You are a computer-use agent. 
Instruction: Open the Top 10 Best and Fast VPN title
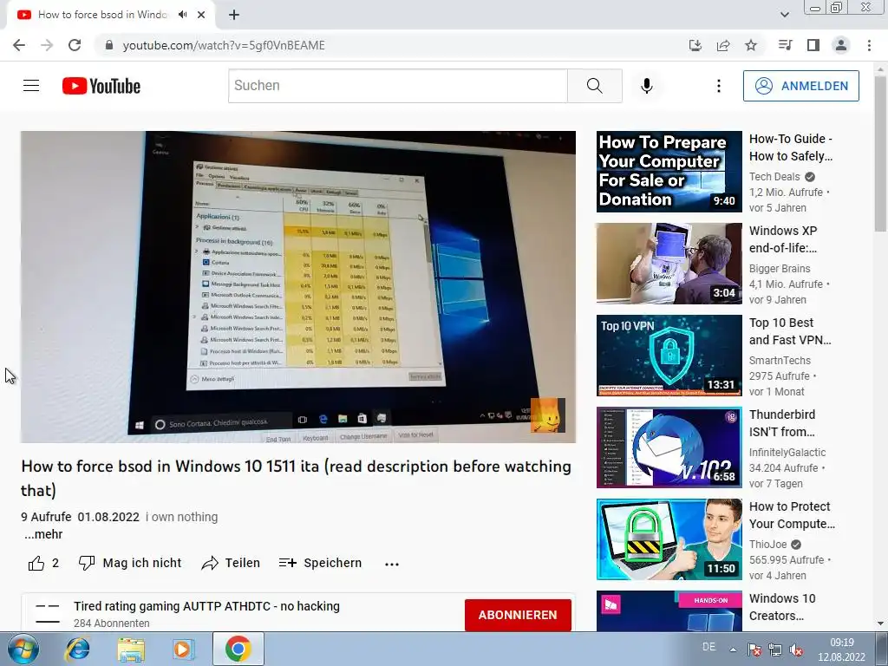[790, 331]
